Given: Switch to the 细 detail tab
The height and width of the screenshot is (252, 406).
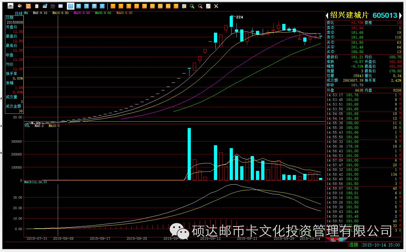Looking at the screenshot, I should coord(332,240).
